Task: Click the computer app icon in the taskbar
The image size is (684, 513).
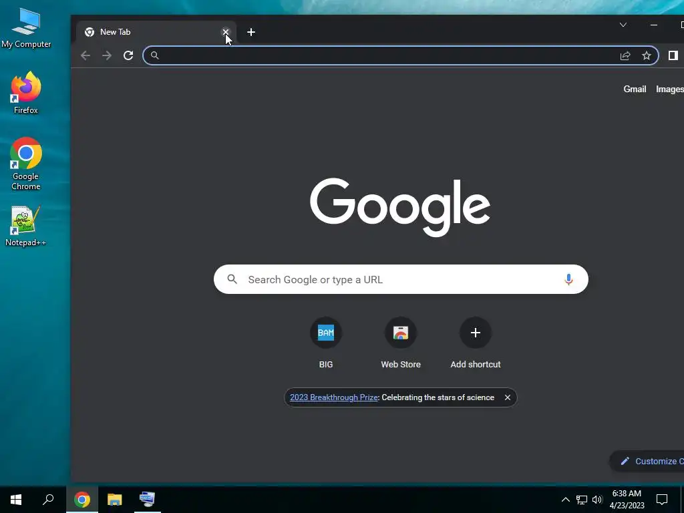Action: (147, 500)
